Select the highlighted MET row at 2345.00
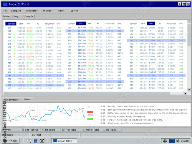This screenshot has width=192, height=144. point(95,31)
